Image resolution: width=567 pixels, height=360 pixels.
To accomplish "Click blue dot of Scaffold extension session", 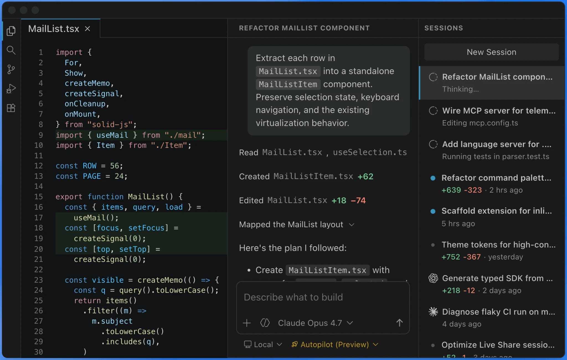I will coord(433,211).
